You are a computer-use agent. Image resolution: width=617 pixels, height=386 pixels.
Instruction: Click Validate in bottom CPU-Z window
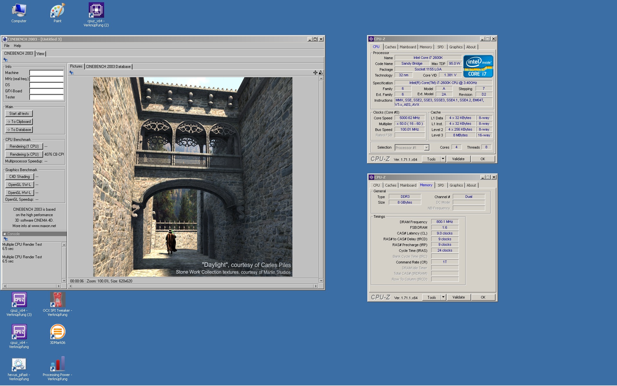[x=459, y=297]
